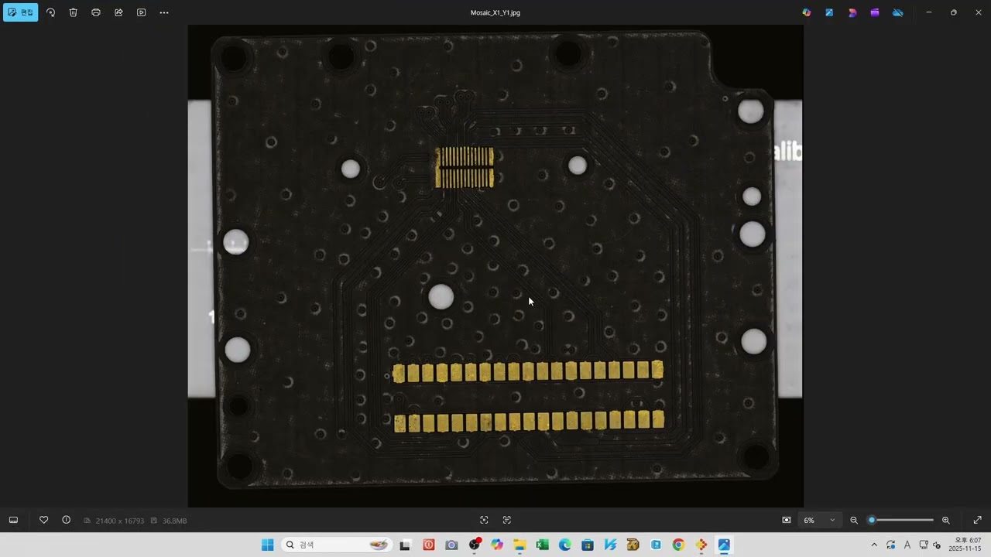Open the three-dots more options menu
This screenshot has width=991, height=557.
[164, 12]
